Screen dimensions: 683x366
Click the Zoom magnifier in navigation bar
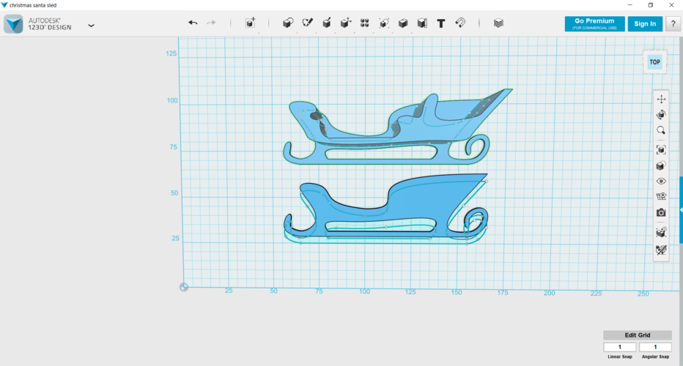click(x=661, y=130)
